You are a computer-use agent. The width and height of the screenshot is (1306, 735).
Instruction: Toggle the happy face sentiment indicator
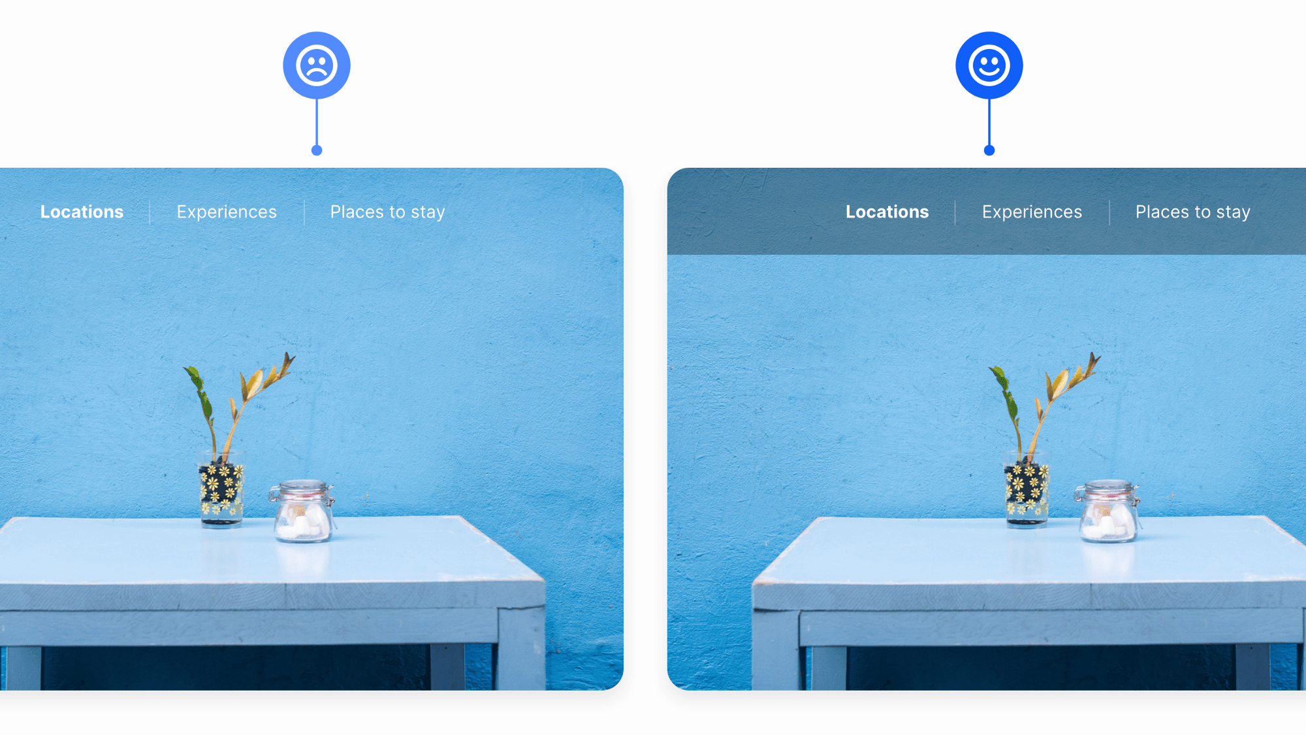(x=989, y=65)
